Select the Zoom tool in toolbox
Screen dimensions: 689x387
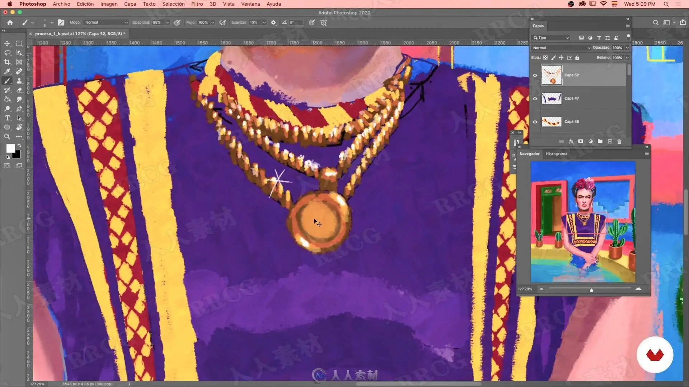pos(7,137)
